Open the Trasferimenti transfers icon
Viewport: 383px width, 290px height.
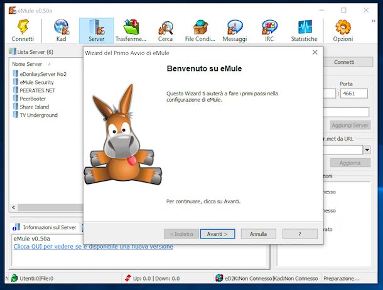click(131, 27)
